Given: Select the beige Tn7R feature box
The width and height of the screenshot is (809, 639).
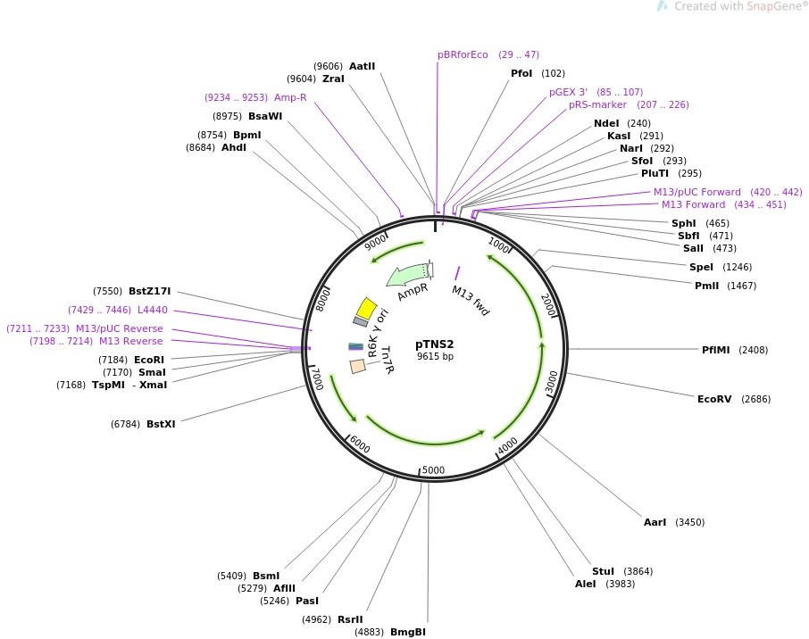Looking at the screenshot, I should point(358,366).
